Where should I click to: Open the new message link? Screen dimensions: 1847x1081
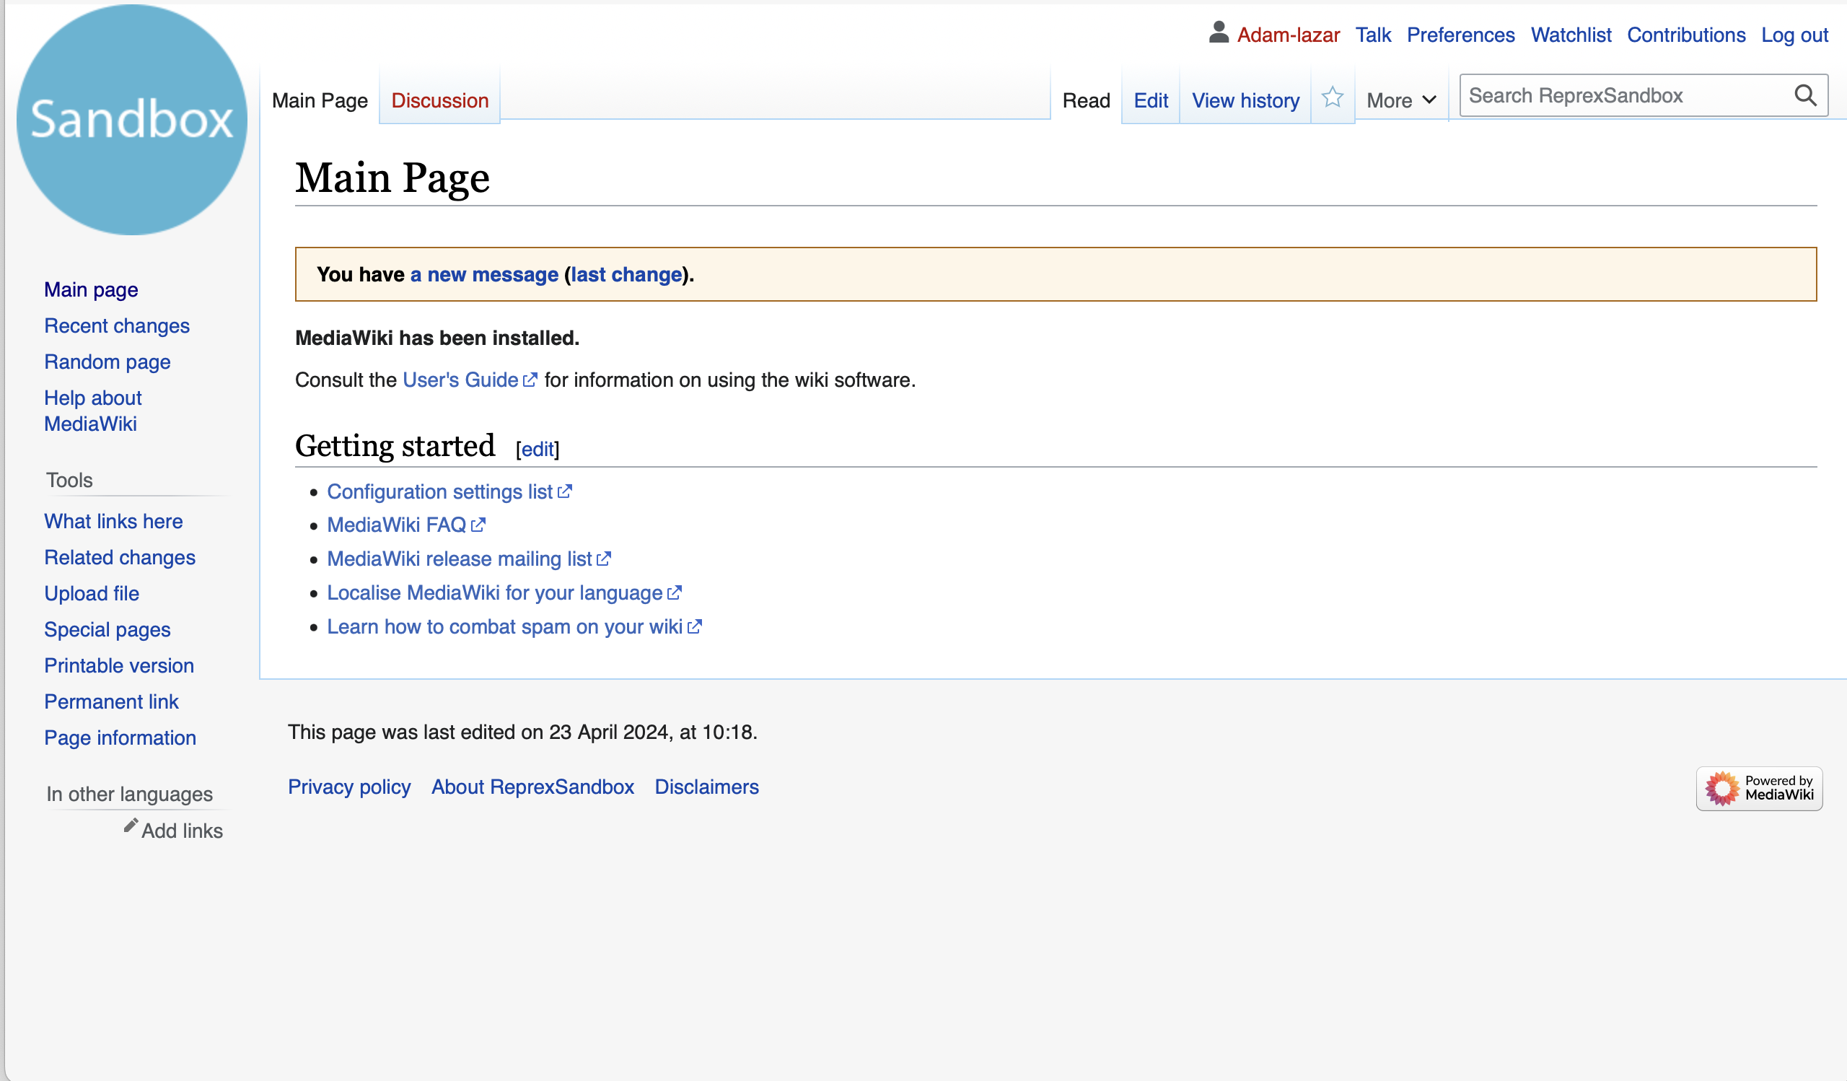pos(483,274)
